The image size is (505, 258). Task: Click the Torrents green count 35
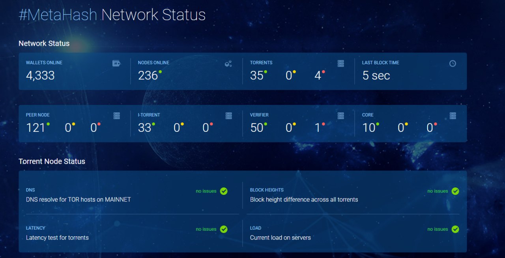(257, 76)
